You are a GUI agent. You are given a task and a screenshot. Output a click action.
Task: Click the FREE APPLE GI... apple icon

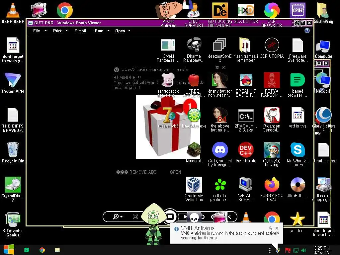[x=194, y=80]
